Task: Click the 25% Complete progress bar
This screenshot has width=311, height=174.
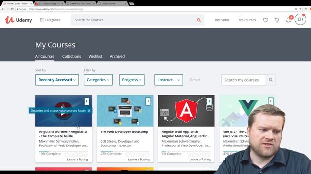Action: point(125,151)
